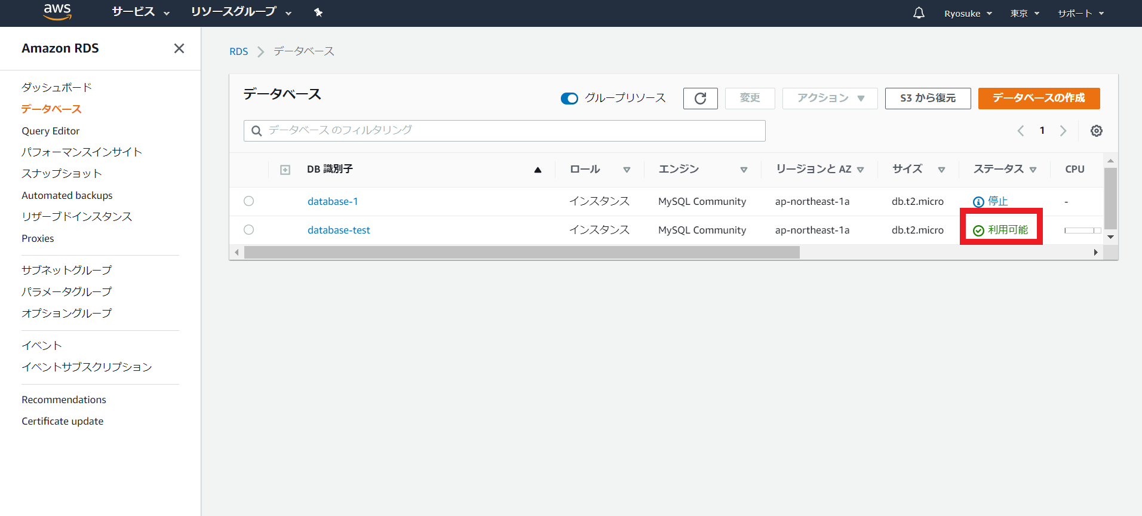Open オプショングループ page
Screen dimensions: 1142x516
pos(67,313)
